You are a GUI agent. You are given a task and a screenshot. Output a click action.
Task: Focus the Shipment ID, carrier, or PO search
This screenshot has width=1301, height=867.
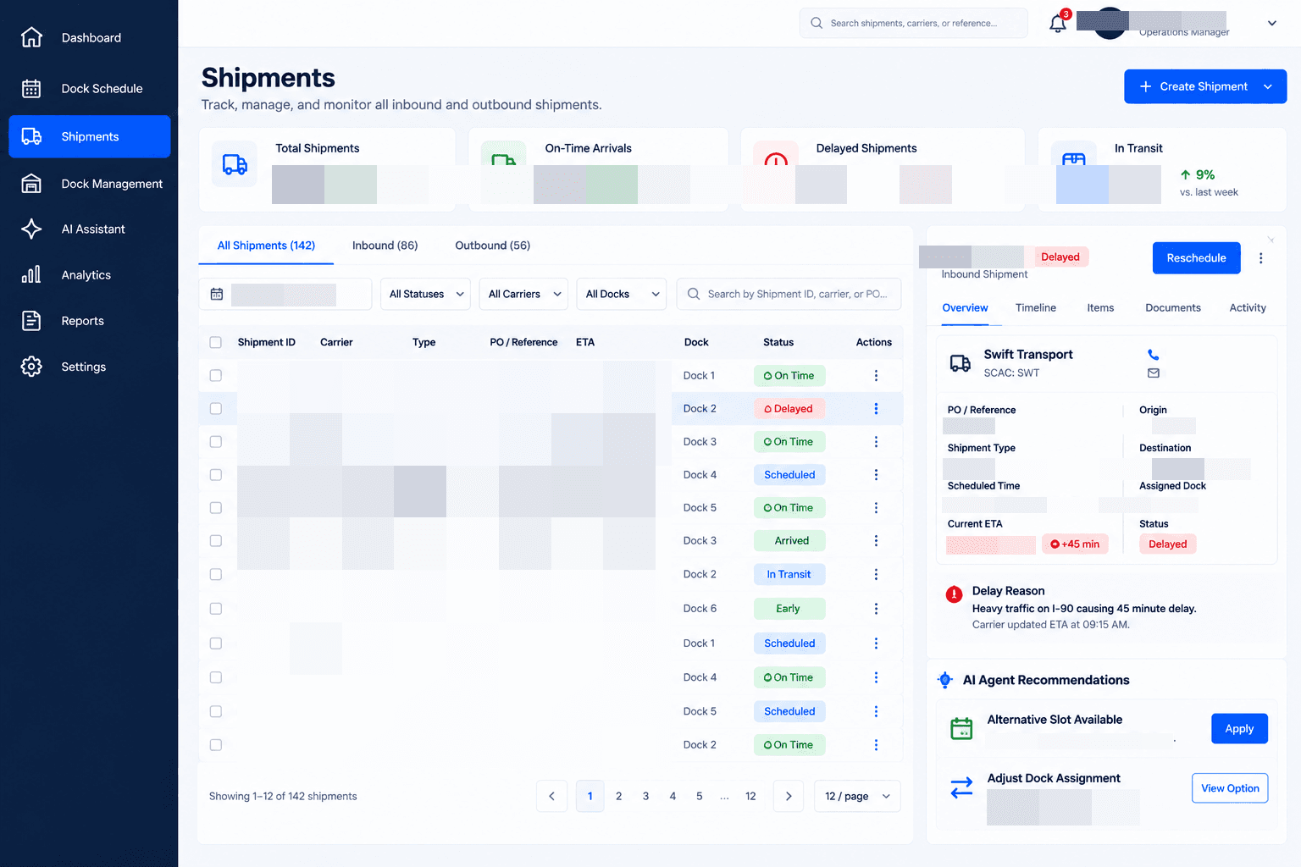coord(789,294)
